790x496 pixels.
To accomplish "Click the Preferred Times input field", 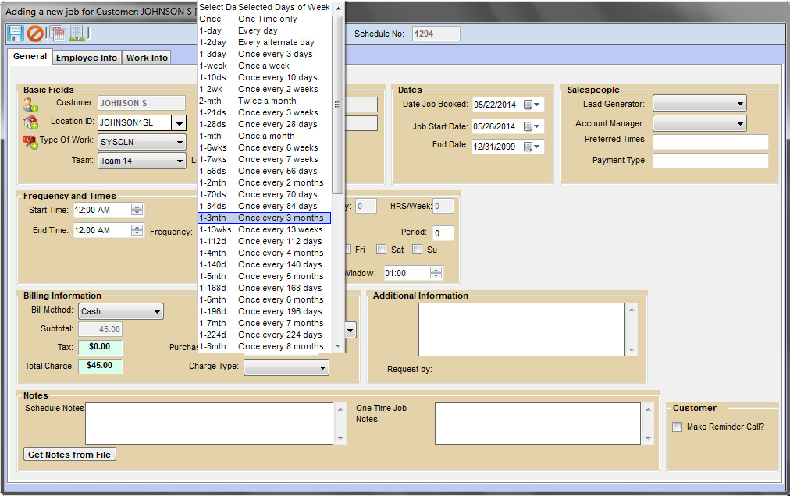I will pyautogui.click(x=710, y=142).
